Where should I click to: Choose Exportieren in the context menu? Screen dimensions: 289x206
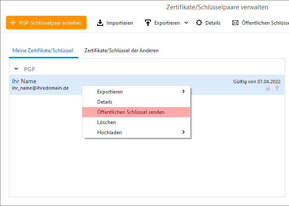pos(136,92)
